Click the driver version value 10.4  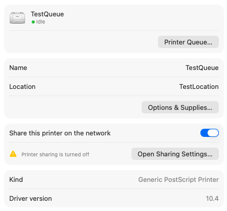click(x=212, y=199)
